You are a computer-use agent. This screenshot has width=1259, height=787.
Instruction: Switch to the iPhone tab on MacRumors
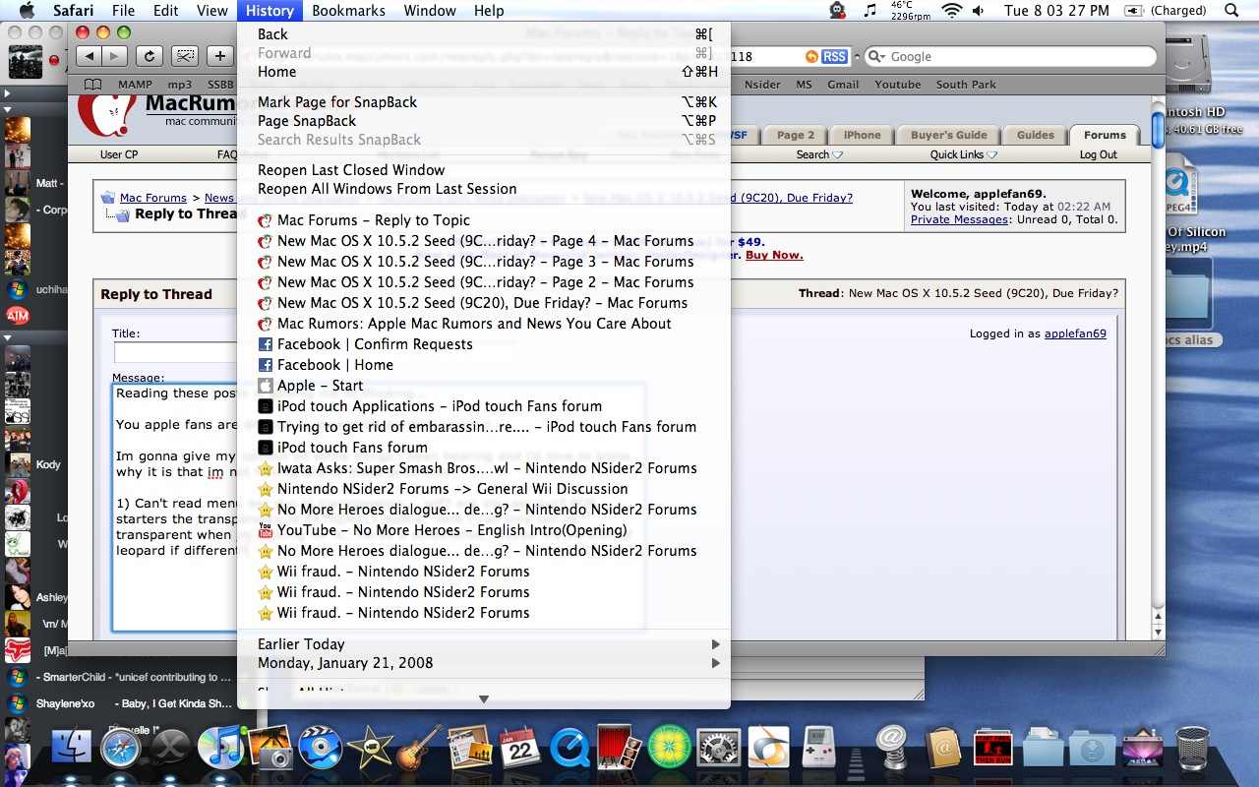tap(862, 135)
